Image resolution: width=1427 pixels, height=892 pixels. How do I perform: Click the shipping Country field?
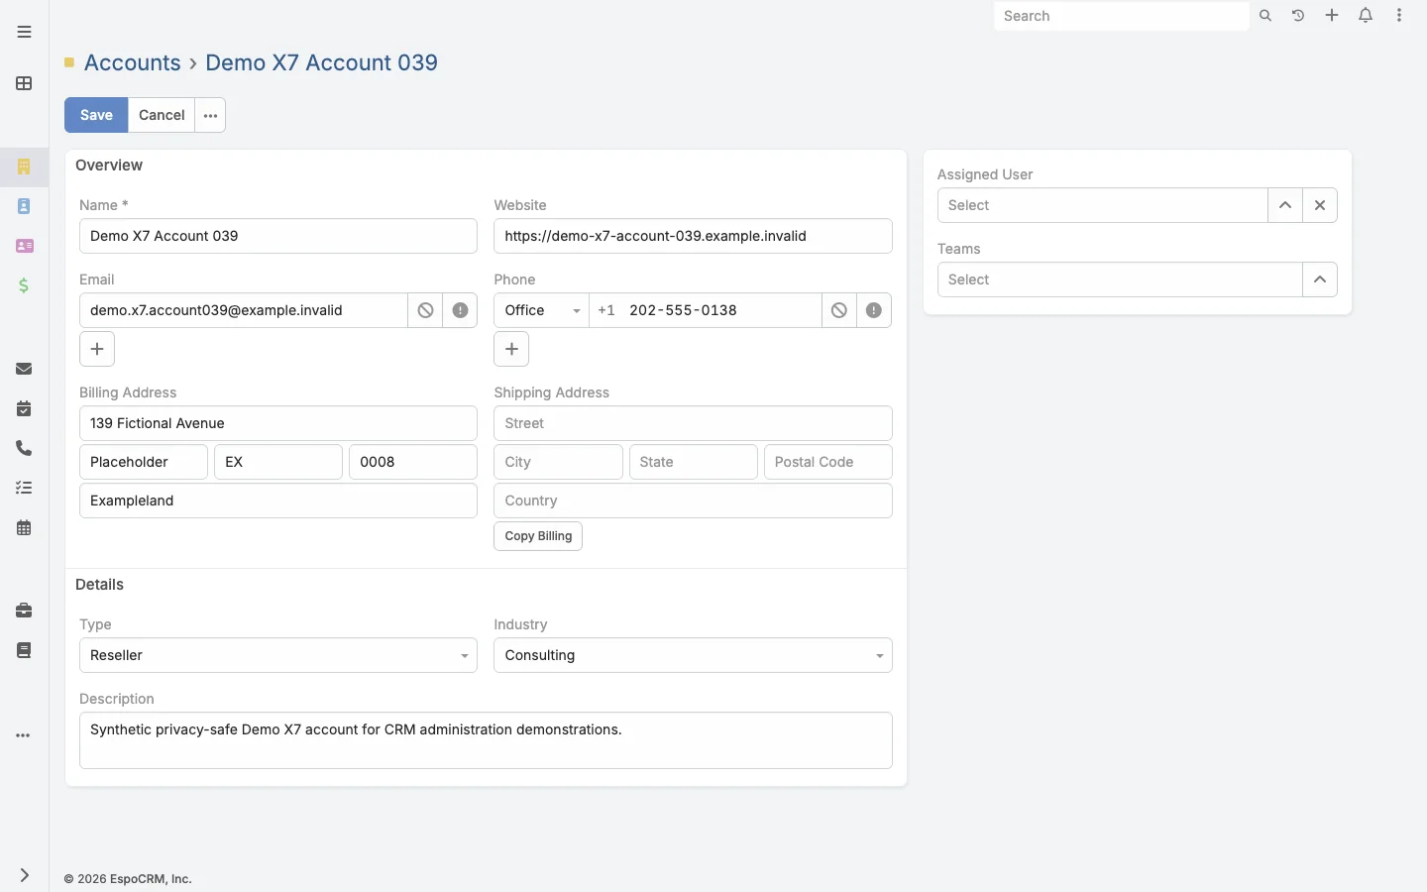pos(693,501)
